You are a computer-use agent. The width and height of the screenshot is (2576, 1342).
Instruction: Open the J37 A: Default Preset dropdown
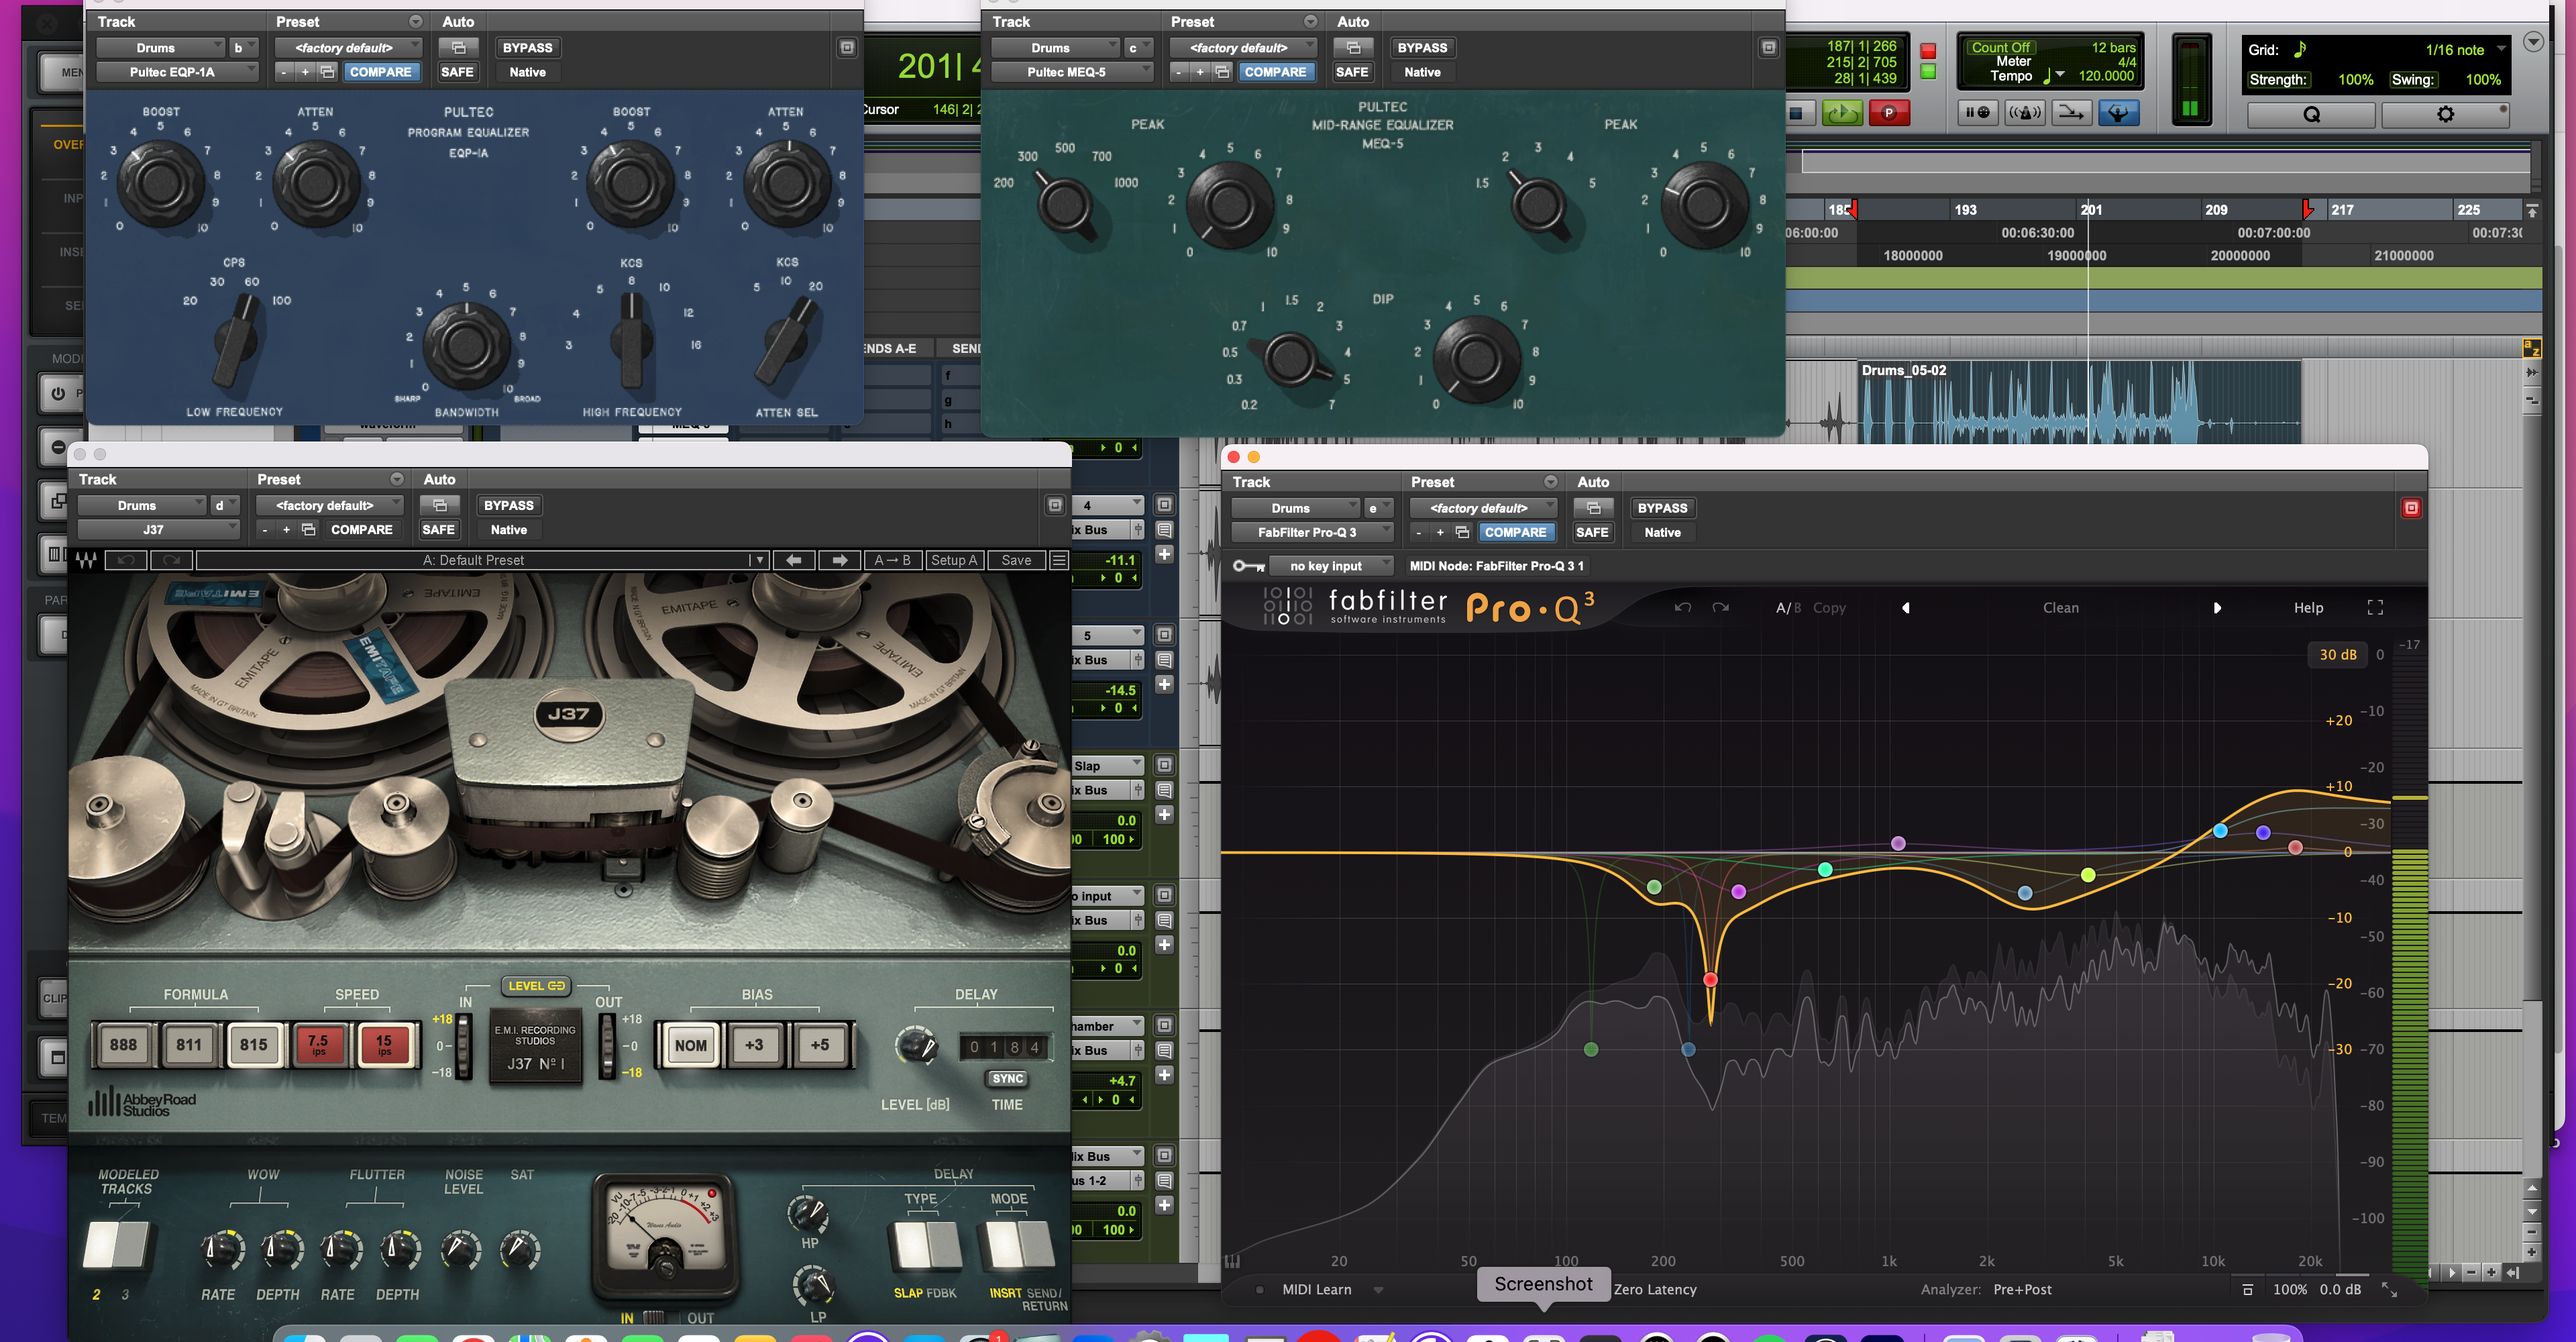pyautogui.click(x=483, y=560)
